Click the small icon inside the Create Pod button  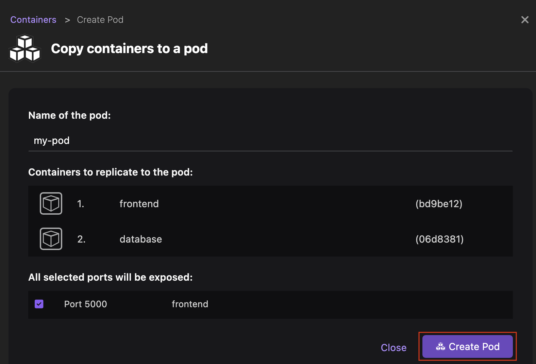pos(440,347)
